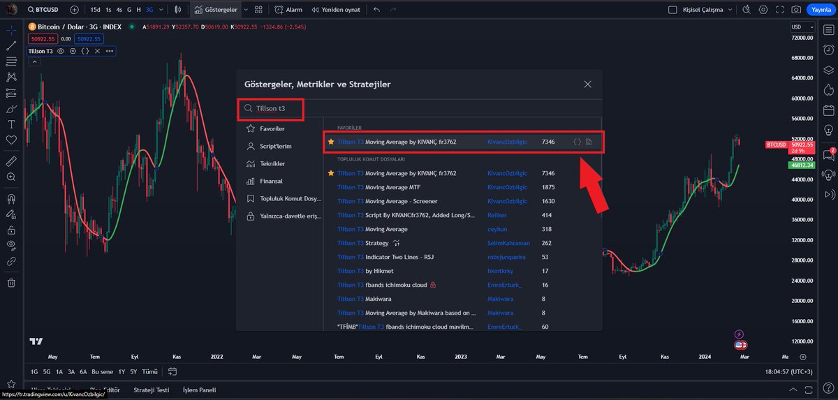Open the indicator templates grid icon
Screen dimensions: 838x400
259,10
